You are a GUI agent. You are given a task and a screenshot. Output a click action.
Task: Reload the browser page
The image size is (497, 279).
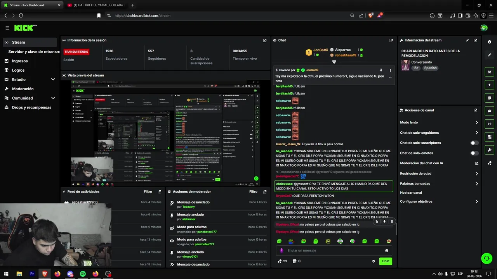pyautogui.click(x=21, y=15)
